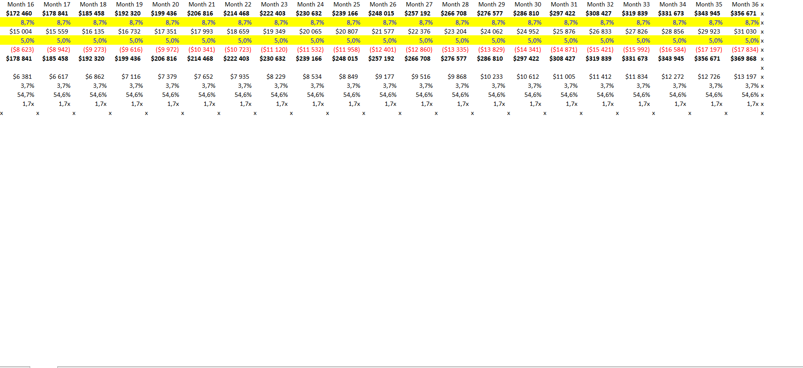This screenshot has height=368, width=803.
Task: Select the $10 612 value
Action: pyautogui.click(x=528, y=77)
